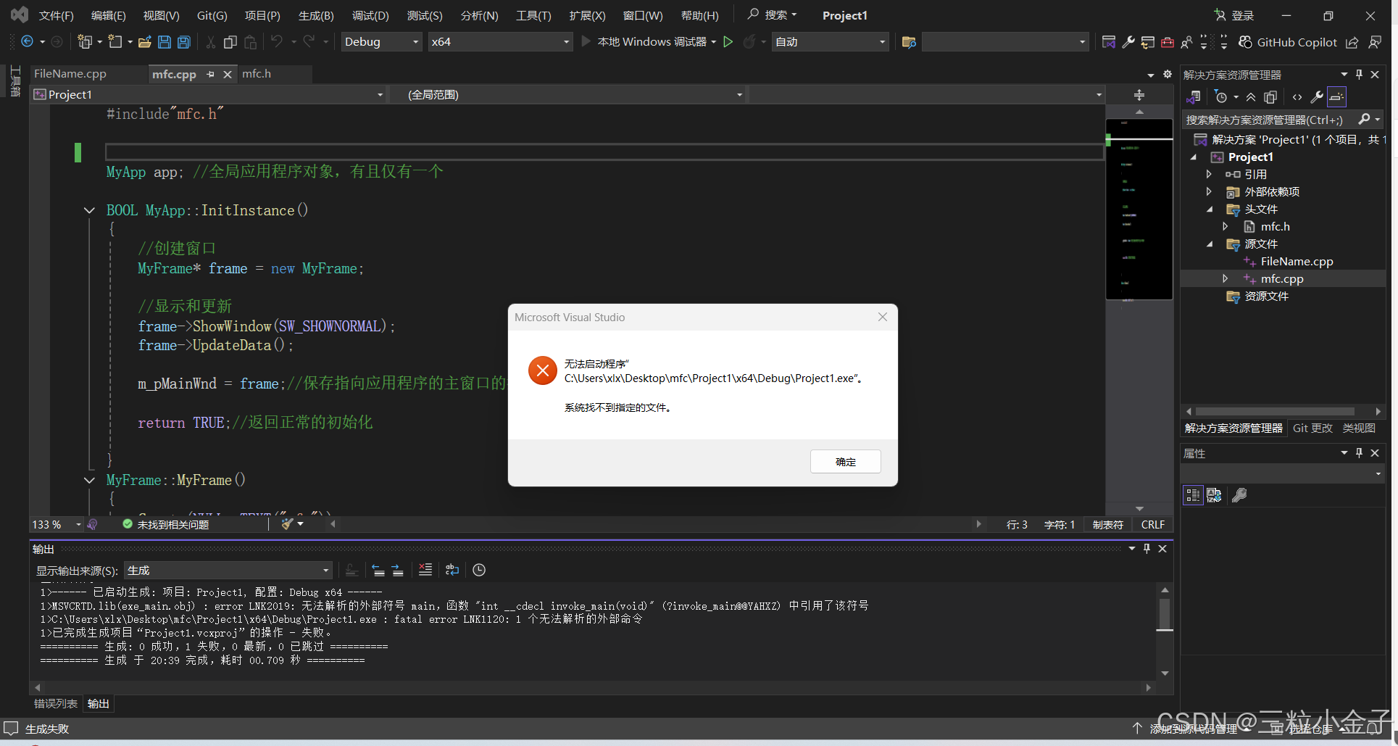Image resolution: width=1398 pixels, height=746 pixels.
Task: Click the Save All double floppy icon
Action: [x=184, y=42]
